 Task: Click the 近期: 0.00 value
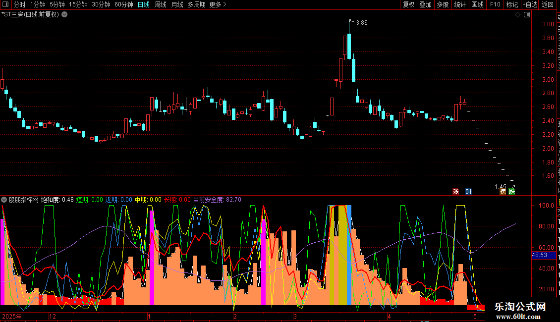[119, 200]
